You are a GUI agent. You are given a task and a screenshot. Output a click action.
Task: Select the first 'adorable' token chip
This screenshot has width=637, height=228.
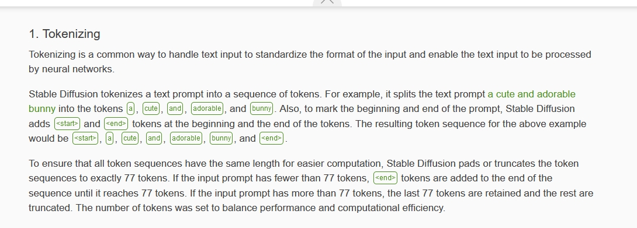point(207,108)
